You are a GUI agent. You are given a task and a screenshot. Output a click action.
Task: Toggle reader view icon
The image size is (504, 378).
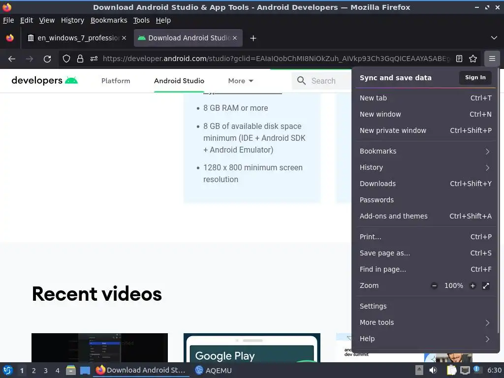coord(459,59)
